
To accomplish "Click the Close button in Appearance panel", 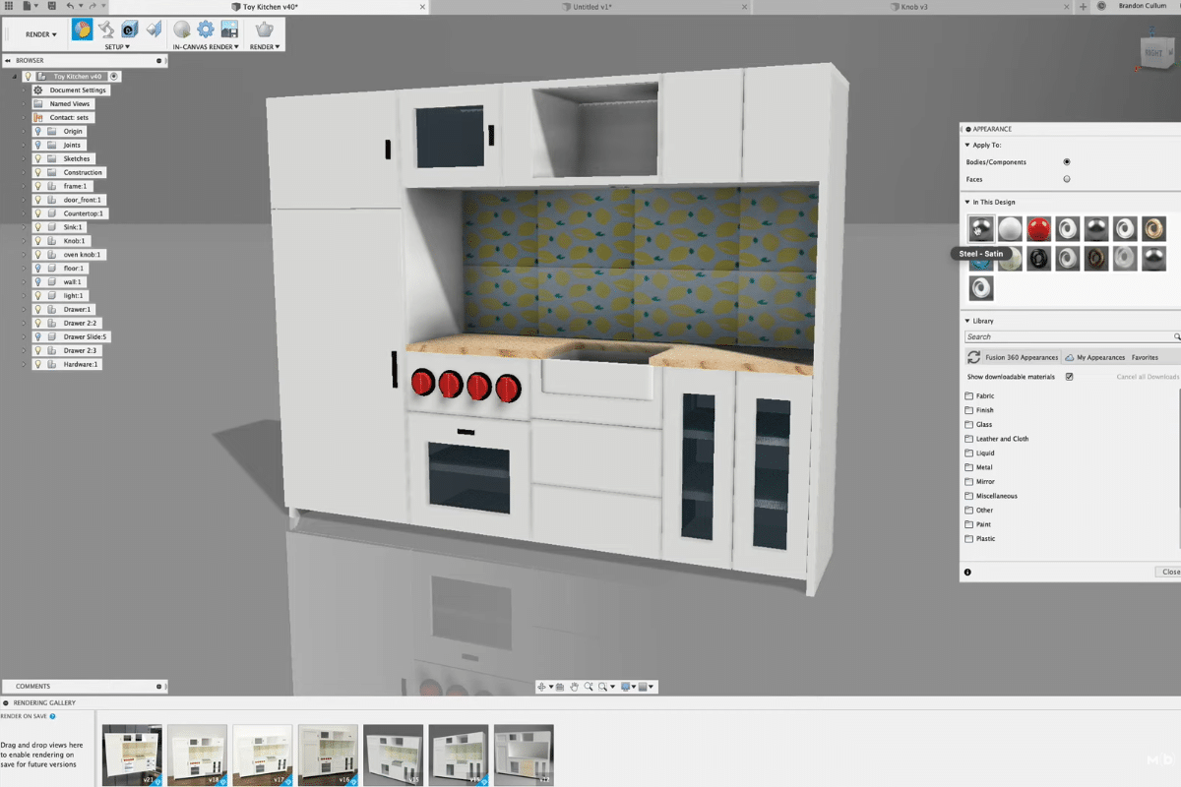I will click(x=1169, y=572).
